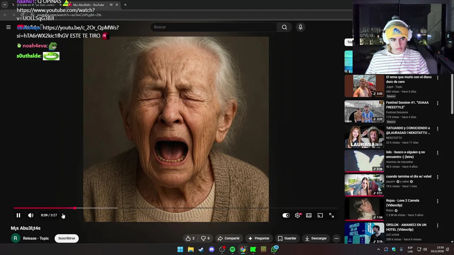454x255 pixels.
Task: Click the Suscribirse button
Action: [x=67, y=238]
